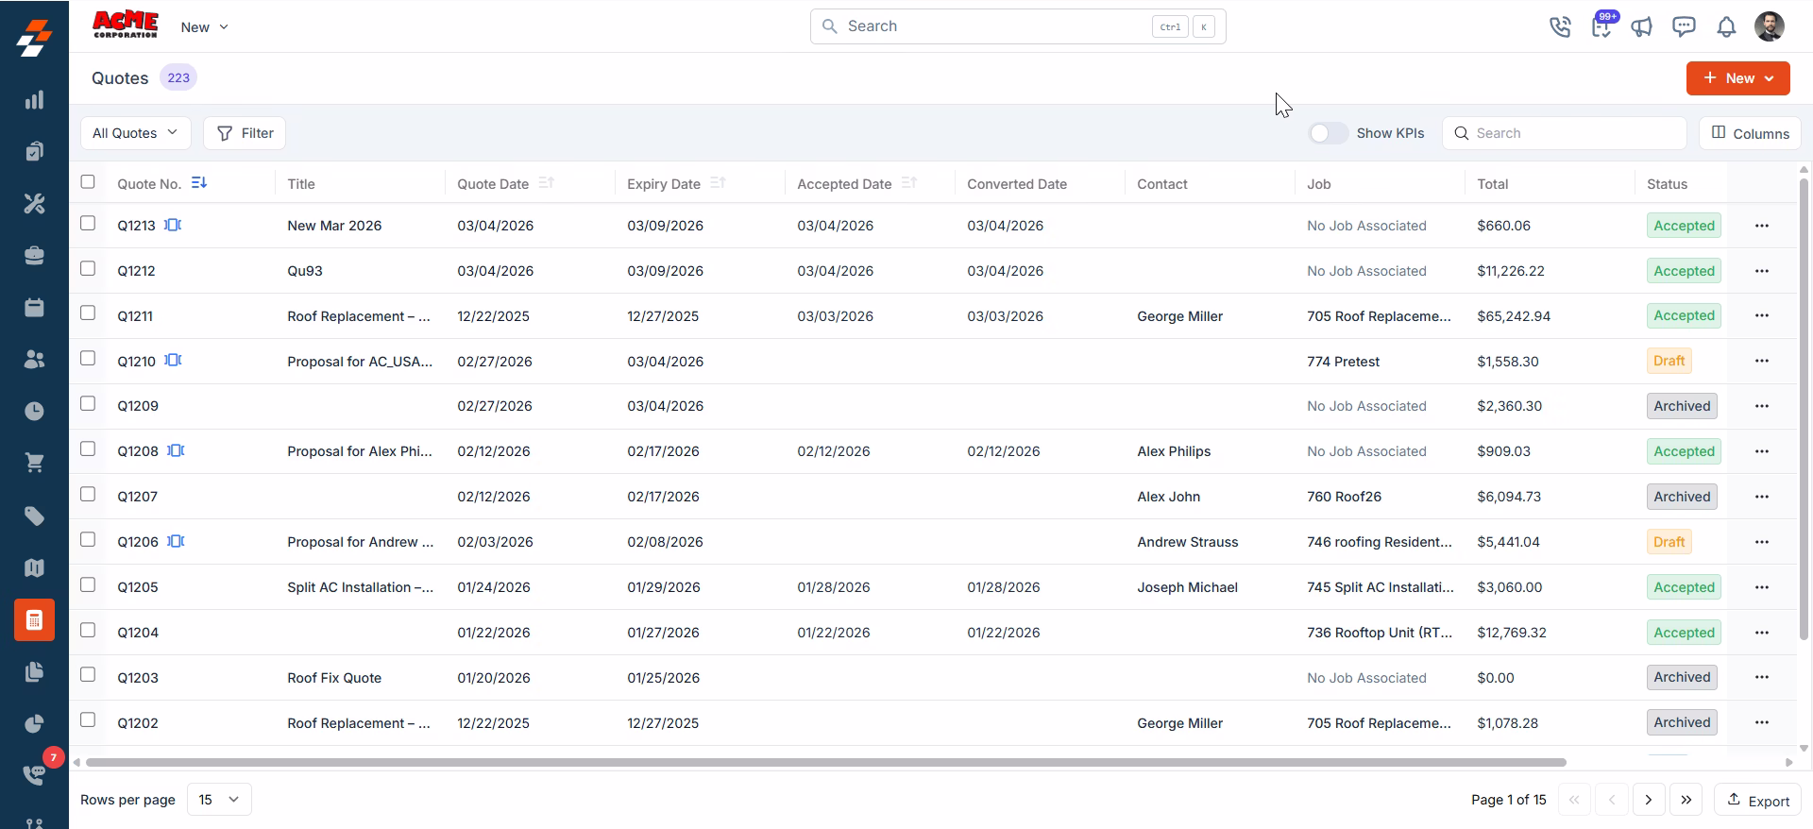
Task: Open the calendar sidebar icon
Action: (34, 308)
